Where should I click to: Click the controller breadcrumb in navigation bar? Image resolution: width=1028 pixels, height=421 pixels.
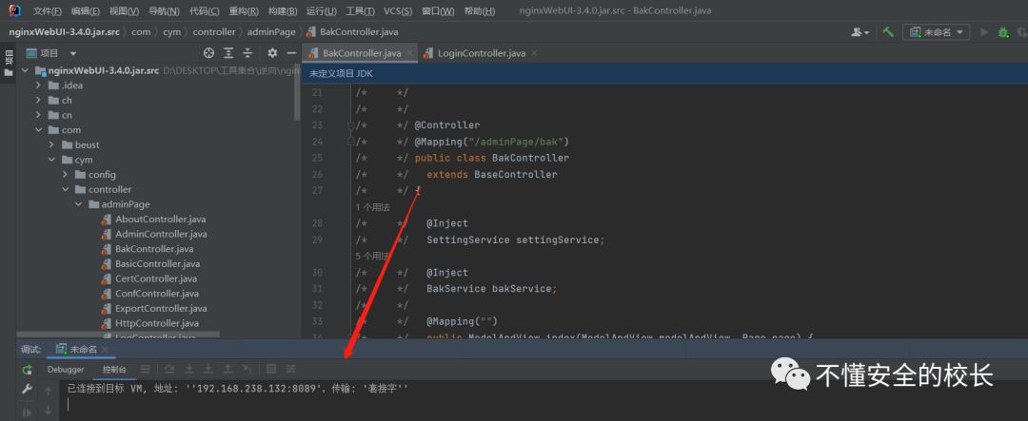tap(214, 31)
